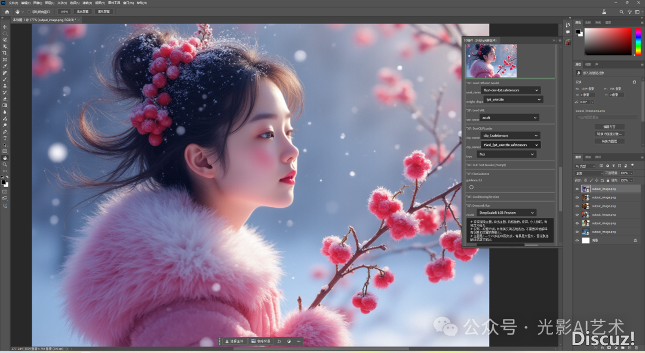Switch to the 通道 tab

588,157
